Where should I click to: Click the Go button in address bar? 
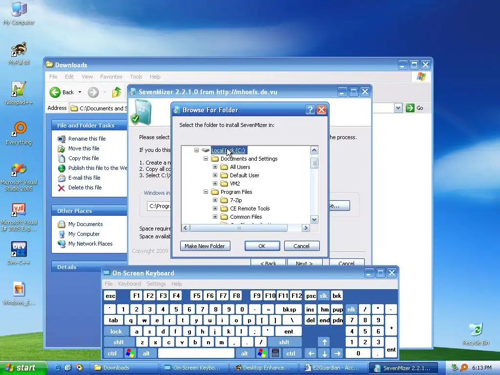click(415, 108)
